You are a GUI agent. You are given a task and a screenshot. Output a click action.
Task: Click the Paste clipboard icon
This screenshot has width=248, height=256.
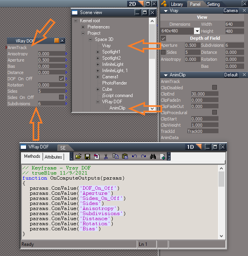(125, 156)
